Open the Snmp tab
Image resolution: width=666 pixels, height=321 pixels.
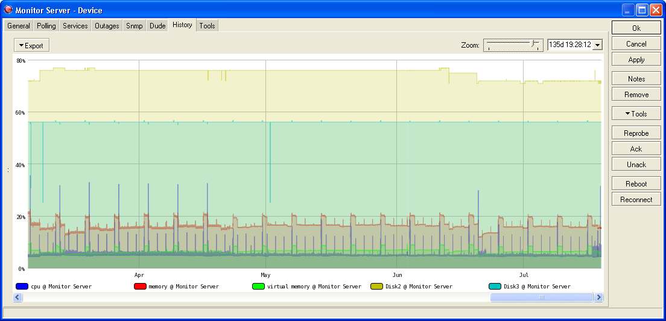tap(135, 26)
